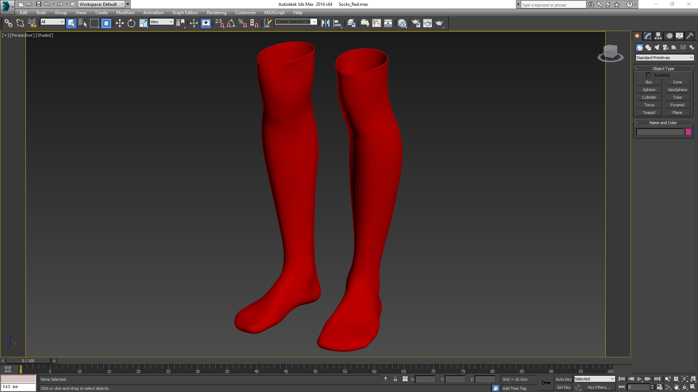Create a Teapot primitive

[x=649, y=113]
